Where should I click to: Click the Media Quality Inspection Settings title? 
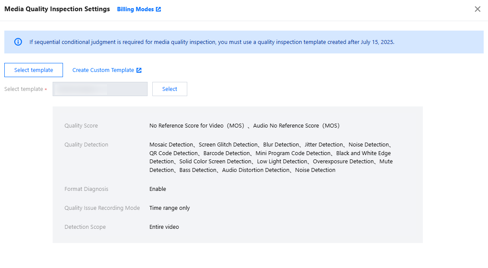click(x=57, y=9)
